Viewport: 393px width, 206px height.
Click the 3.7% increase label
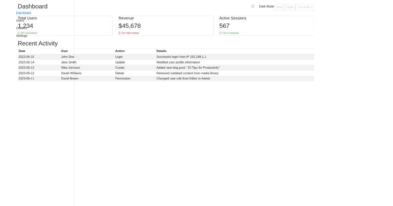(x=229, y=33)
